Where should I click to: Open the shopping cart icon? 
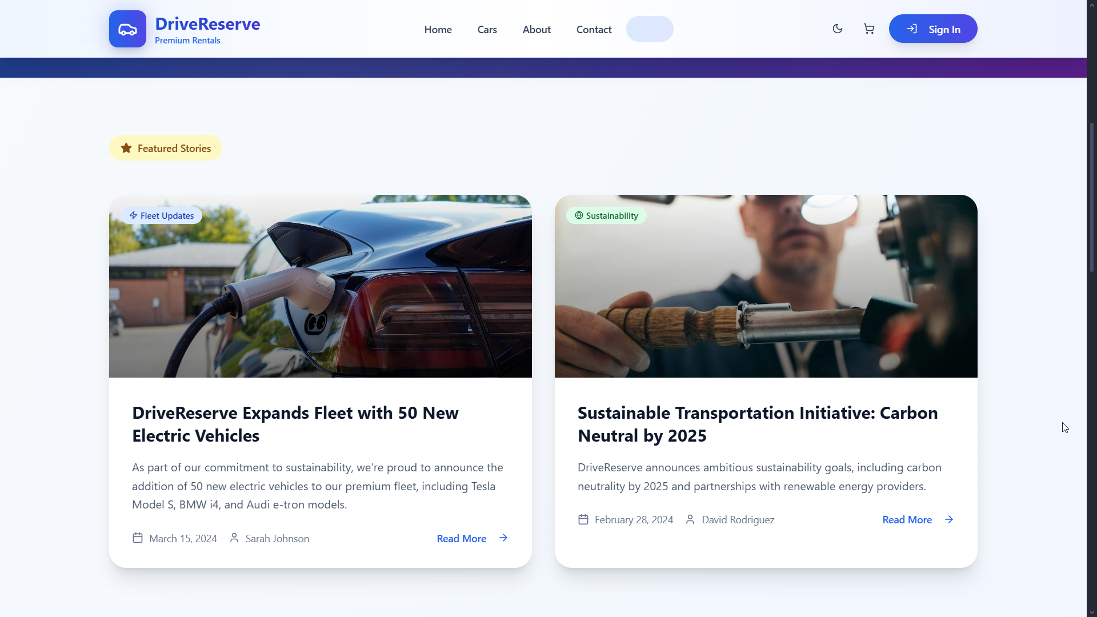(x=869, y=29)
